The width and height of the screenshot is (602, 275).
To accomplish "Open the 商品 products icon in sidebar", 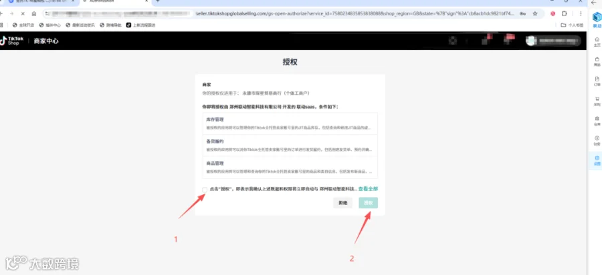I will click(x=597, y=61).
